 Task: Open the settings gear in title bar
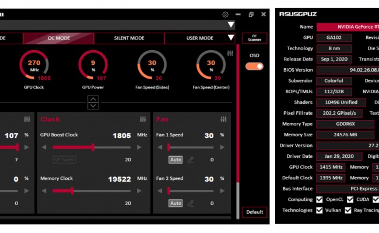click(x=225, y=15)
